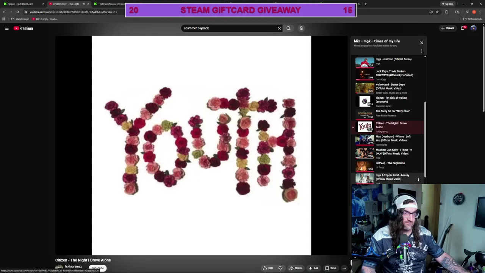Image resolution: width=485 pixels, height=273 pixels.
Task: Switch to TheDrastikMeasure Stream tab
Action: coord(109,4)
